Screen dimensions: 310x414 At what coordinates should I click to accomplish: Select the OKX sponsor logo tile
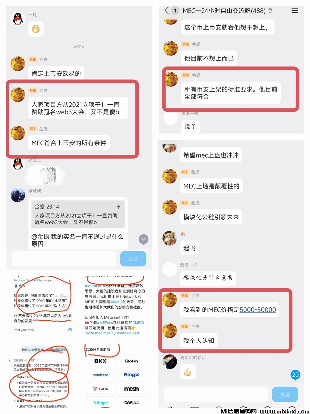(100, 361)
